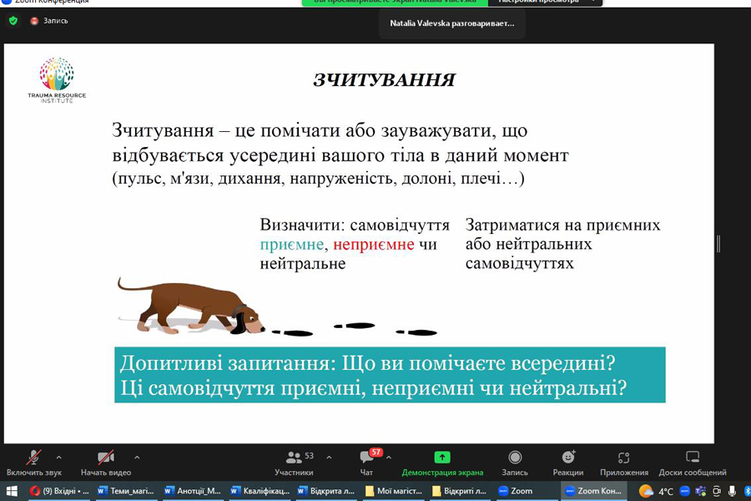Open the Реакции smiley icon
751x501 pixels.
point(568,457)
